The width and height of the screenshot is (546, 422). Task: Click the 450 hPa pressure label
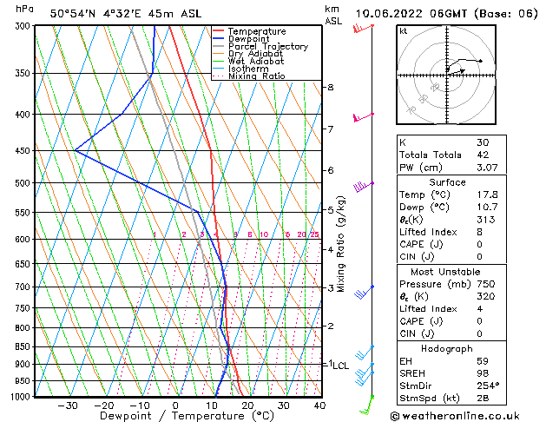(x=24, y=151)
